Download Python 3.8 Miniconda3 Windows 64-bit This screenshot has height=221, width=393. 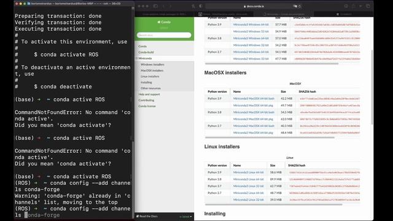(251, 38)
